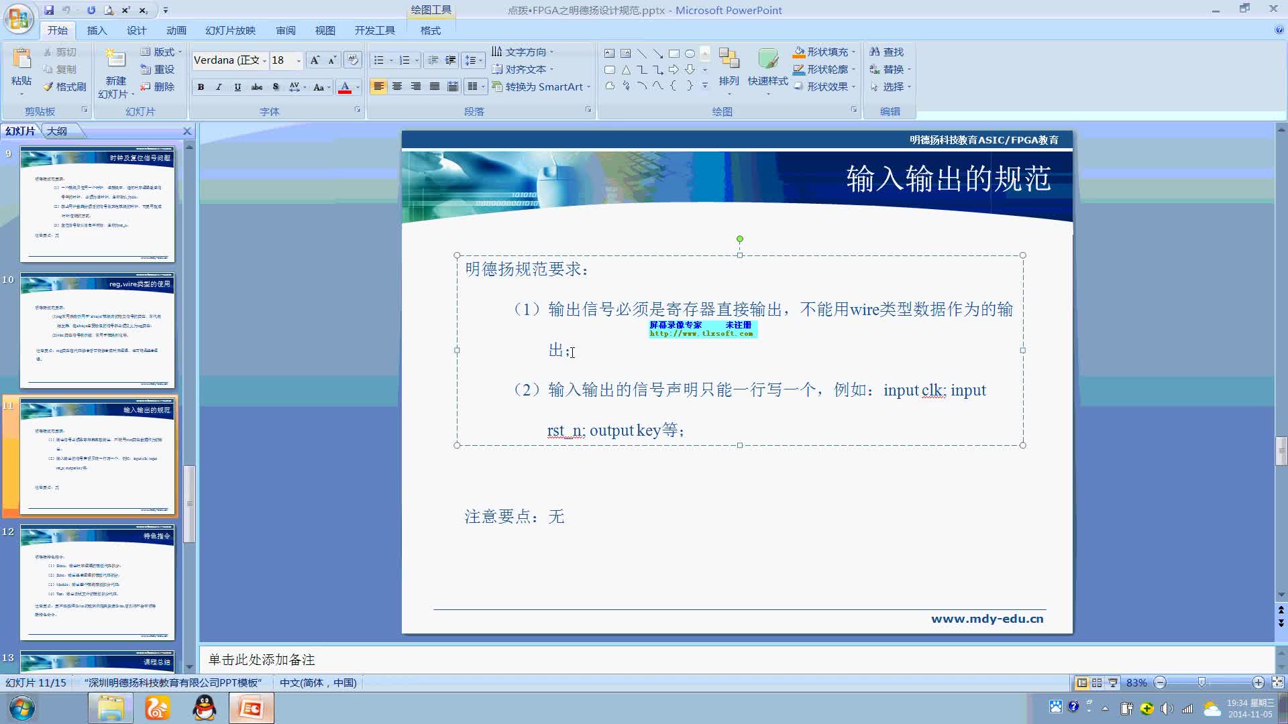Expand the Layout (版式) dropdown
Viewport: 1288px width, 724px height.
point(161,52)
